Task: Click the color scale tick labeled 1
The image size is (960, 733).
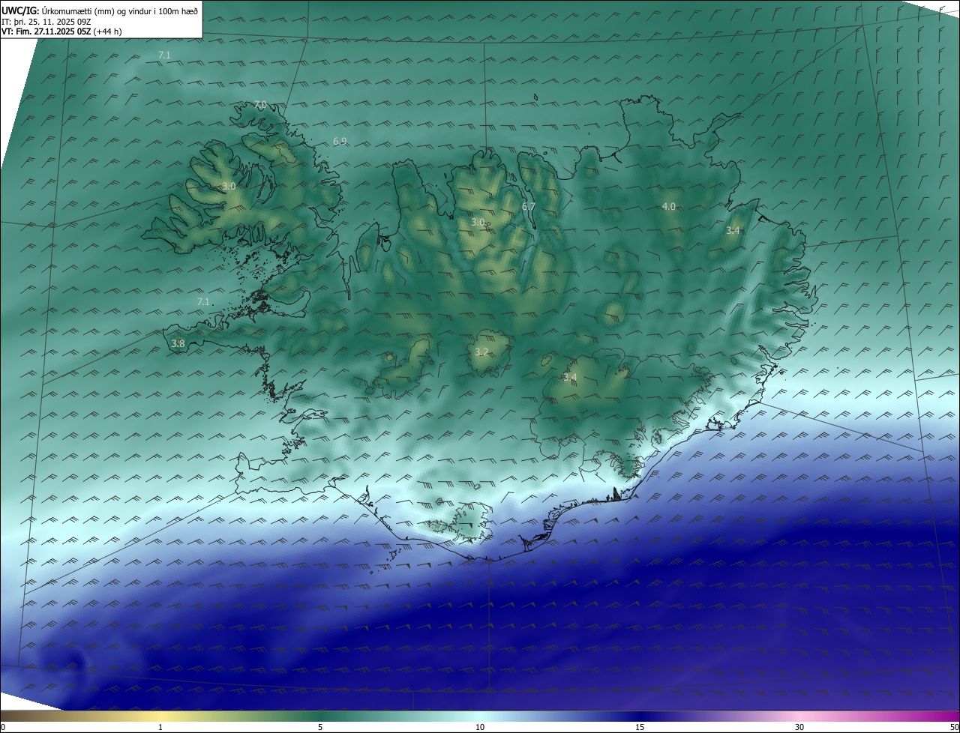Action: (161, 727)
